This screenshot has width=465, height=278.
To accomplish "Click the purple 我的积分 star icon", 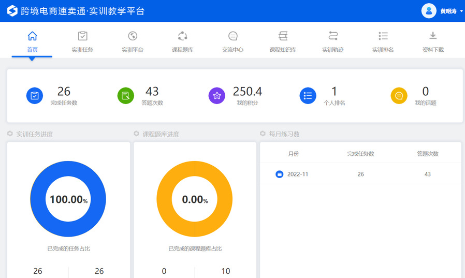I will click(x=217, y=96).
